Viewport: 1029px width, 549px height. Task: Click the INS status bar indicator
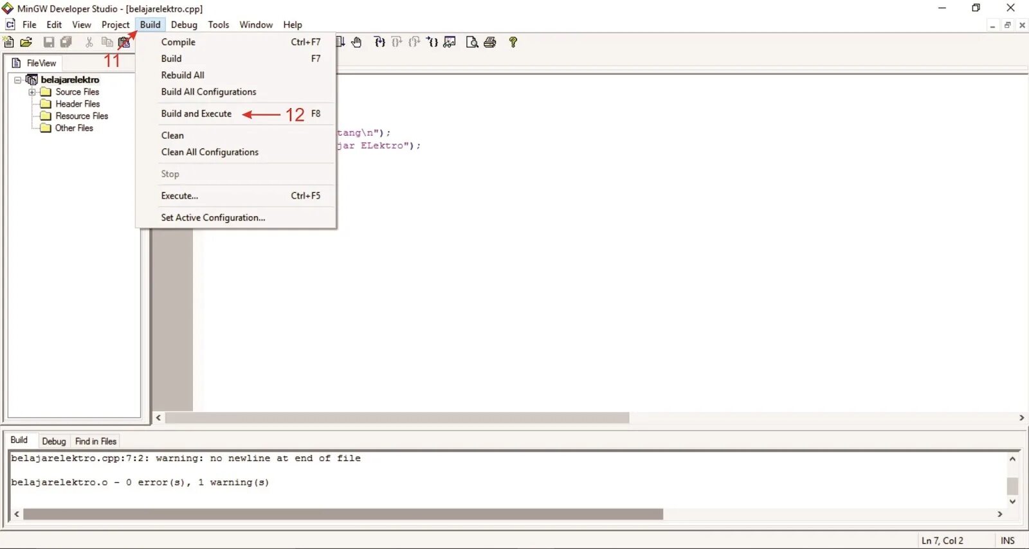point(1008,541)
